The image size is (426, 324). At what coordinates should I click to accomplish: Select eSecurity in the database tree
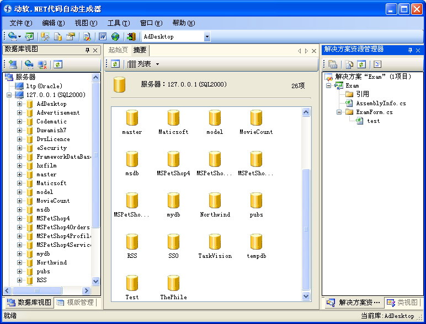52,148
